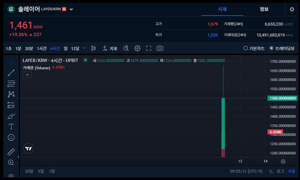The height and width of the screenshot is (180, 300).
Task: Click the 24H low value 1,224
Action: coord(212,35)
